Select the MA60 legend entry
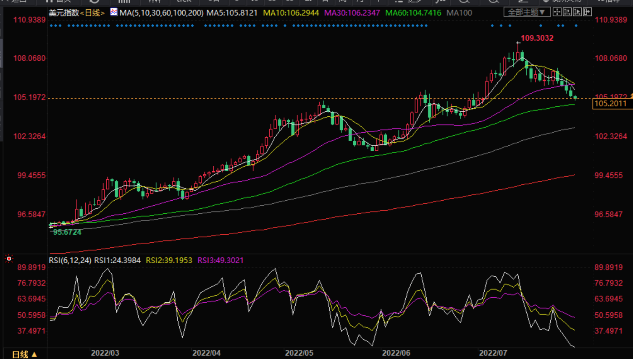 tap(413, 13)
